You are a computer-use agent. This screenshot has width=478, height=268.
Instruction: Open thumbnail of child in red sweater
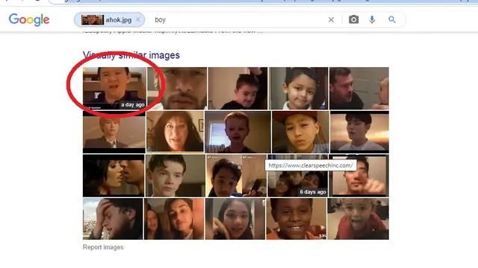tap(358, 219)
